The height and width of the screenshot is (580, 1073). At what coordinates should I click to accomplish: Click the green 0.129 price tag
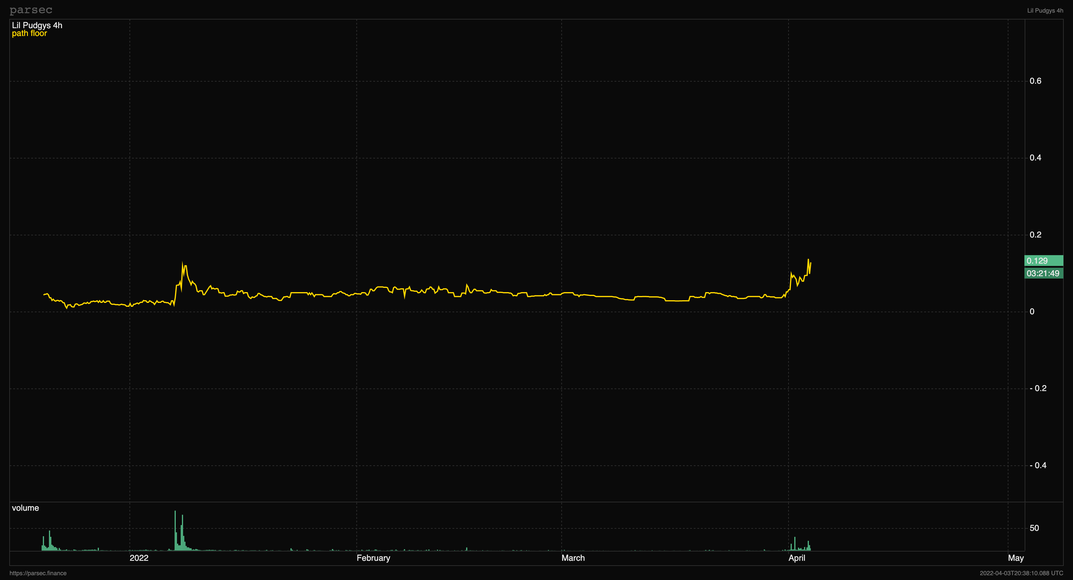tap(1043, 261)
